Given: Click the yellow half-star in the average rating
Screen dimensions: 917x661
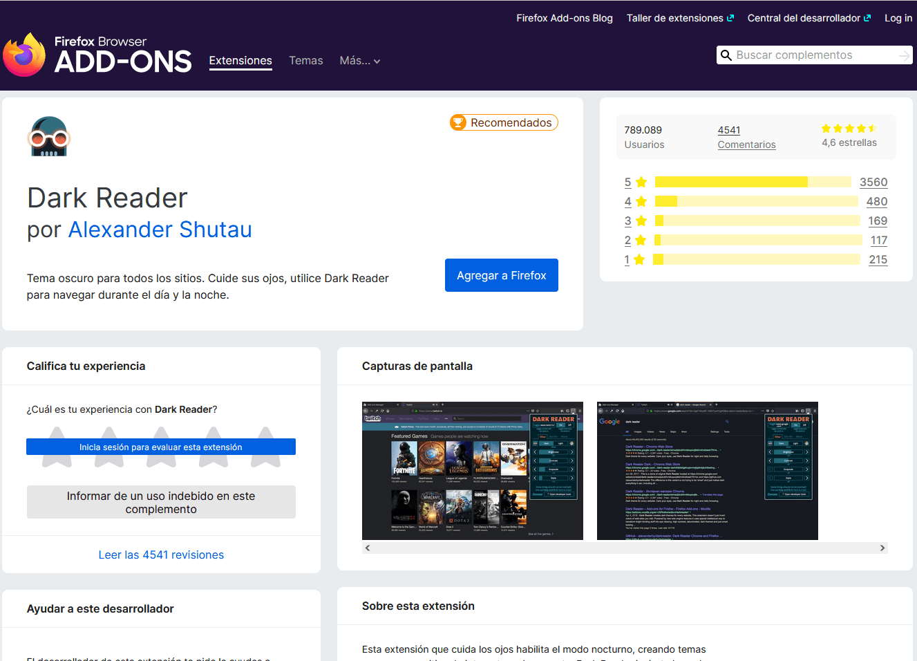Looking at the screenshot, I should (x=873, y=128).
